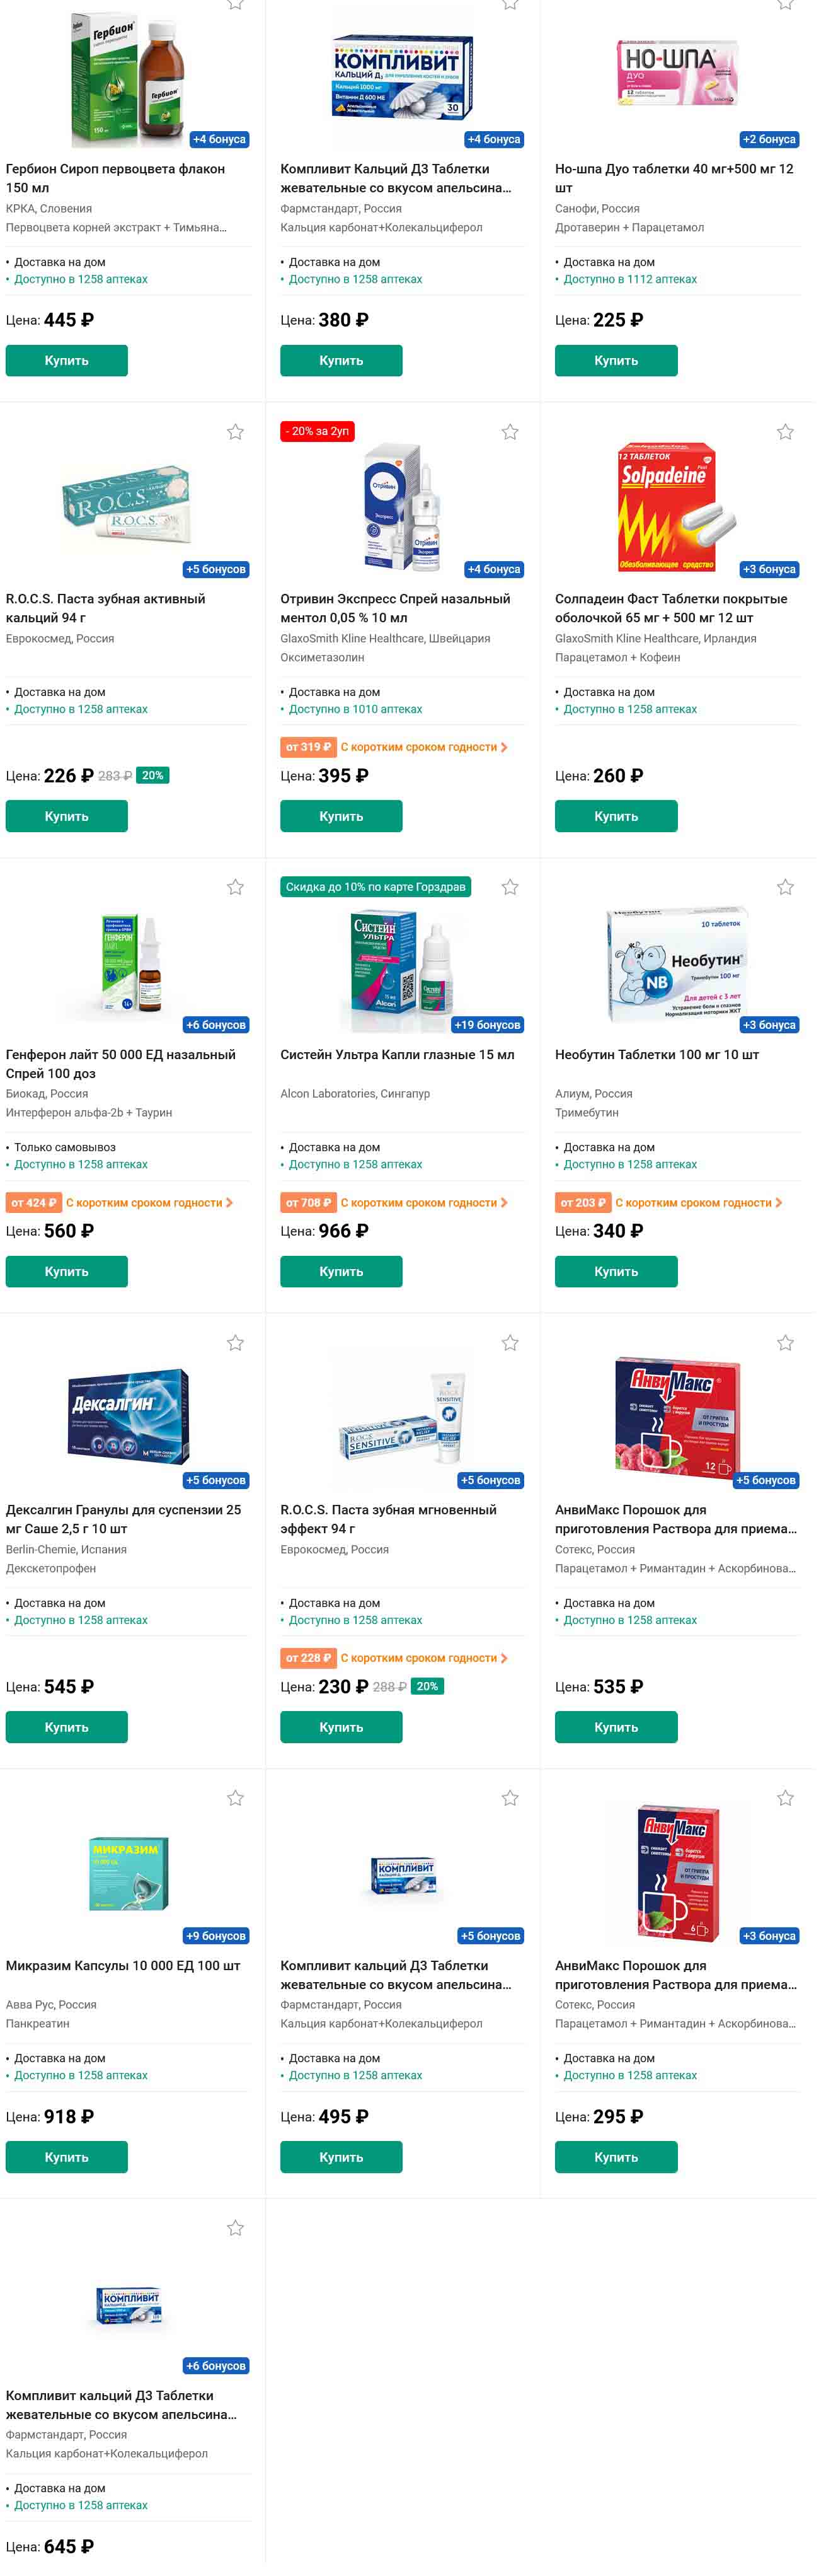Star the Солпадеин Фаст tablets product
Screen dimensions: 826x2576
[786, 432]
